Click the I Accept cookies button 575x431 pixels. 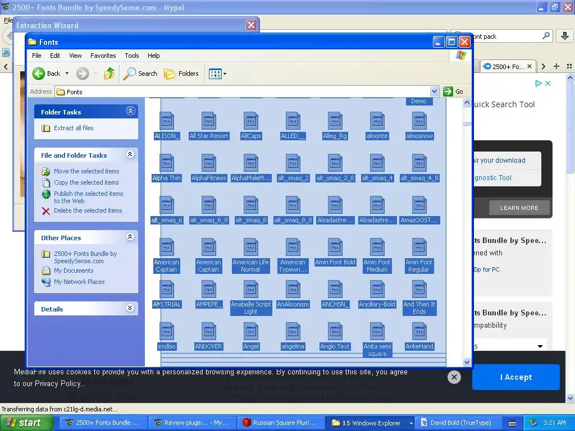tap(516, 377)
